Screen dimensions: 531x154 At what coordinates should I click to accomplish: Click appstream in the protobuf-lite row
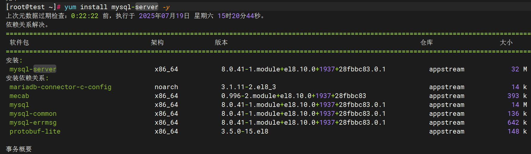447,131
